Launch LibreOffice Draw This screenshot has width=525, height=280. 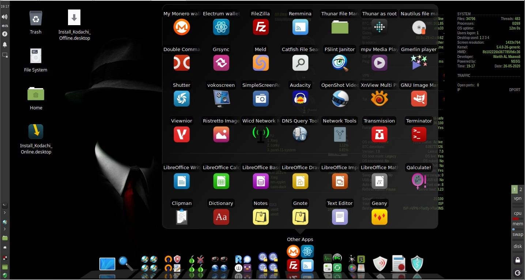300,181
